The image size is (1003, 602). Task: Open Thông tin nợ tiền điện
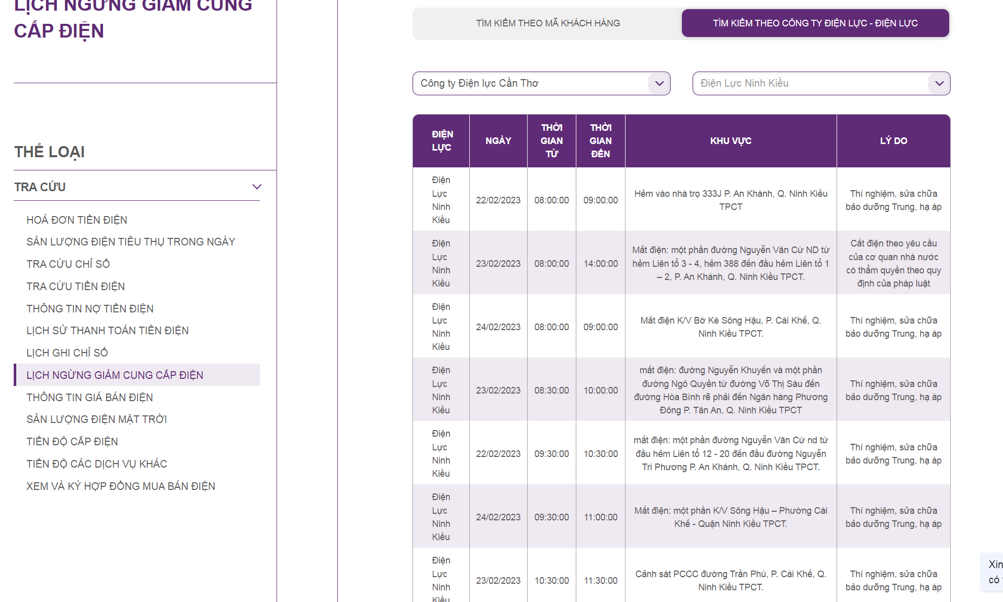click(90, 309)
